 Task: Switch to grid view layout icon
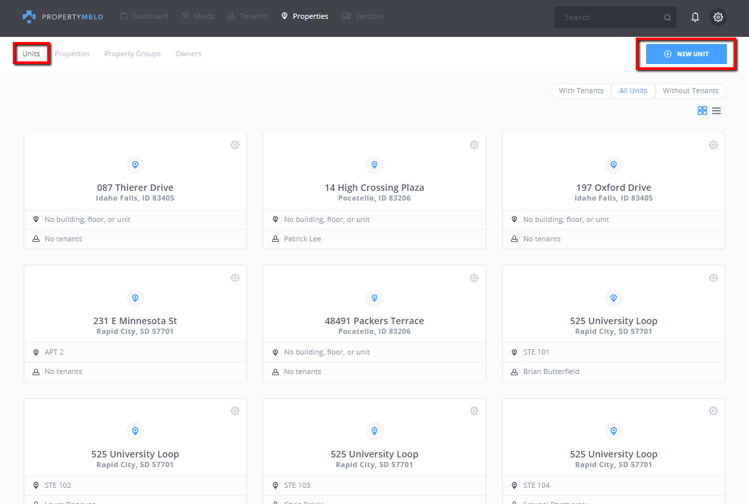click(702, 111)
